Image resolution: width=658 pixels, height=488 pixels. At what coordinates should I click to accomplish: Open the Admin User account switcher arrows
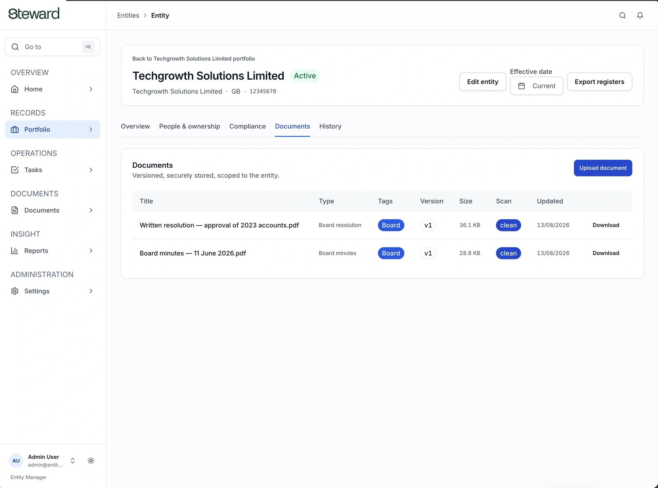[73, 461]
